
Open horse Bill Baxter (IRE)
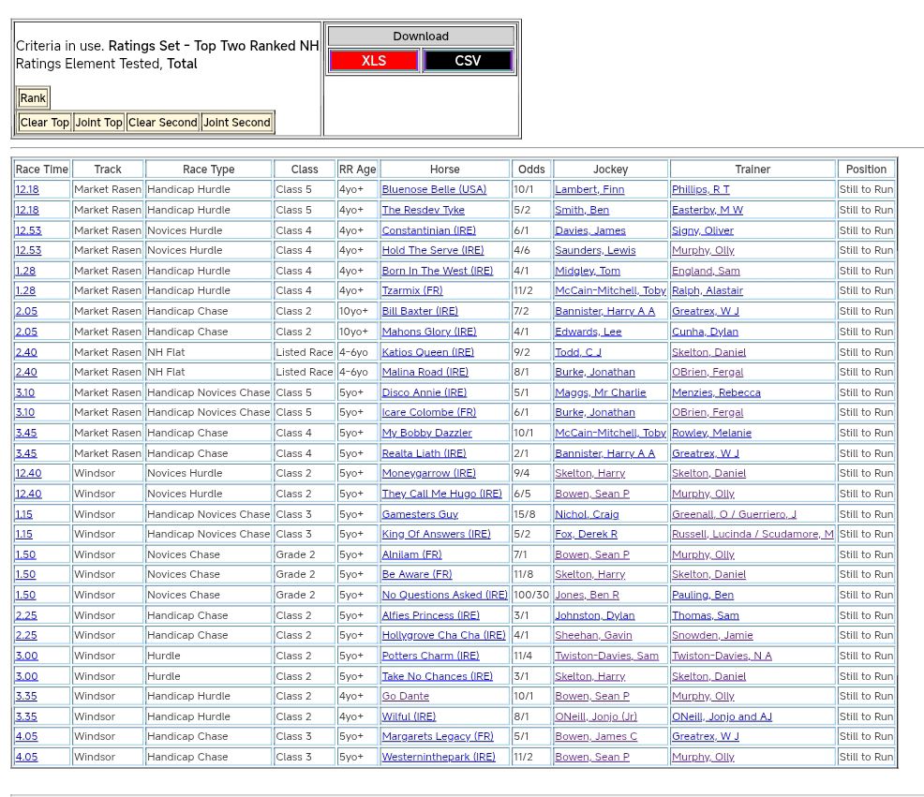(420, 311)
